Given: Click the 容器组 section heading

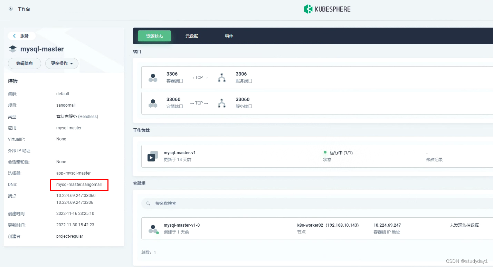Looking at the screenshot, I should 139,184.
